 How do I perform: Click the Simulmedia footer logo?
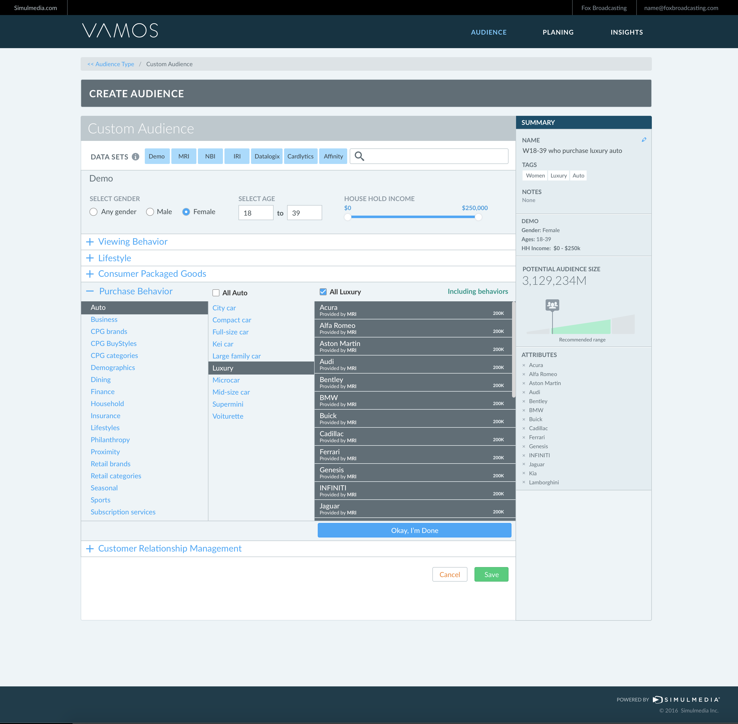click(x=686, y=700)
